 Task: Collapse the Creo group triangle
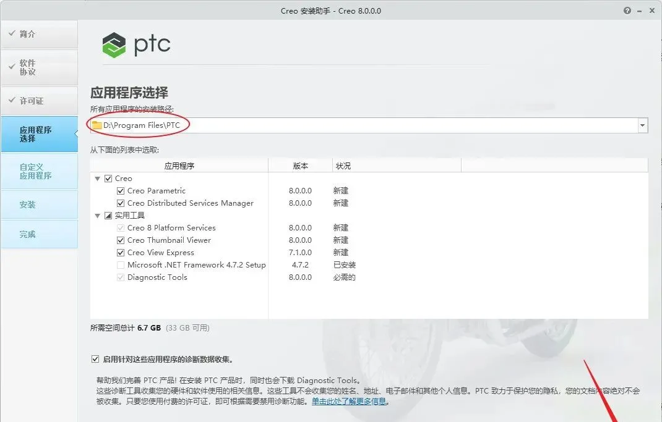pyautogui.click(x=98, y=179)
